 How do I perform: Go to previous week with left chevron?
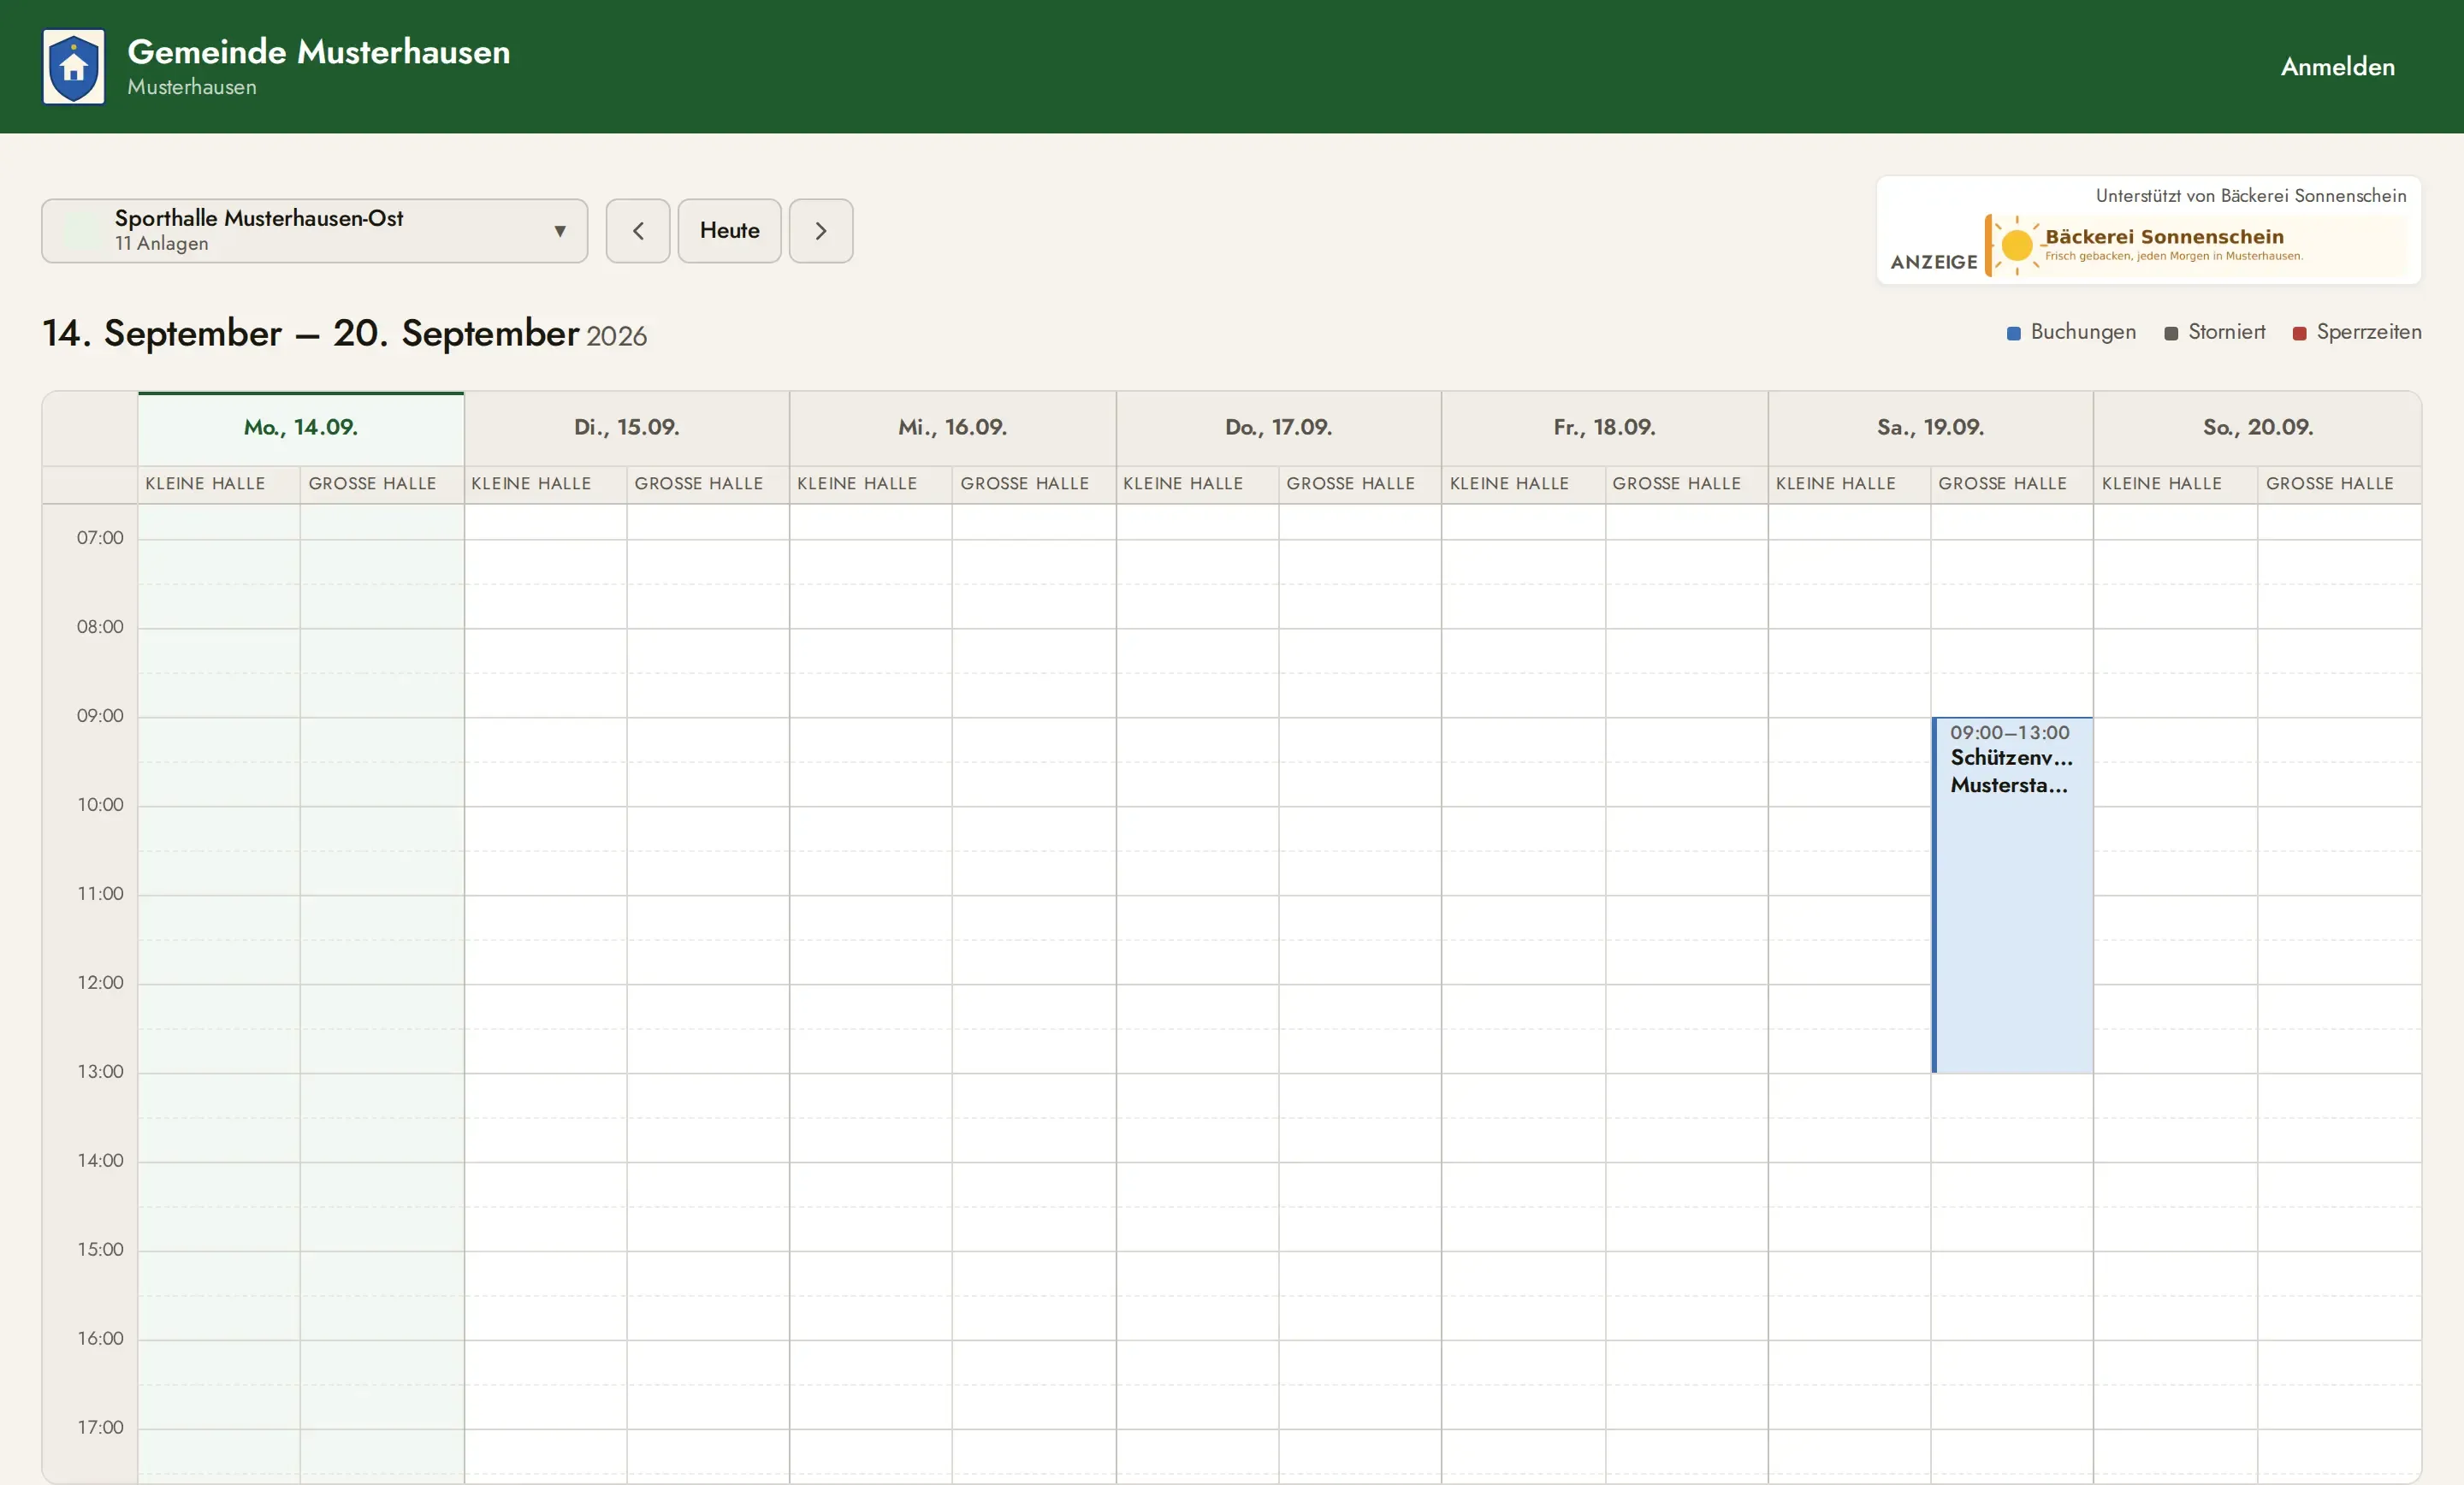[638, 231]
